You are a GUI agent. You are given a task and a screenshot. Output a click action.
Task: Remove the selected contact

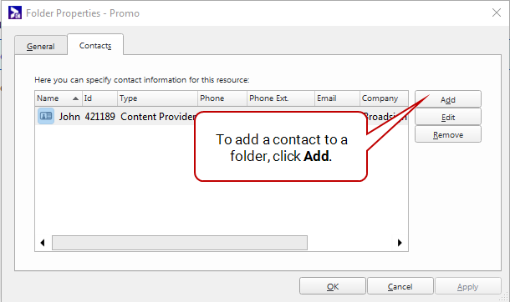[x=448, y=134]
